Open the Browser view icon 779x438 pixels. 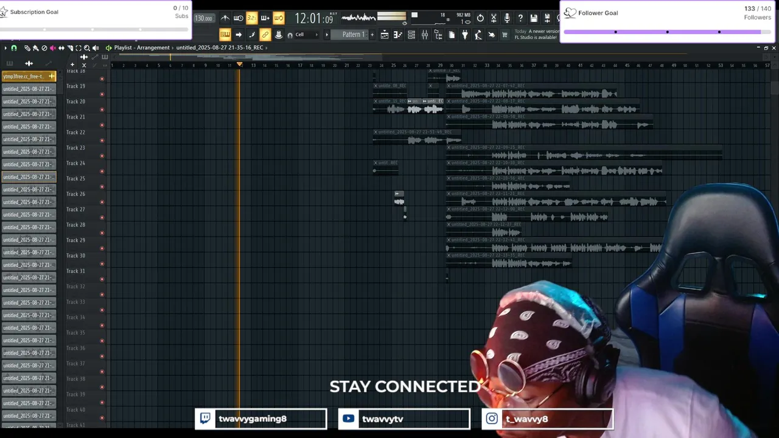438,35
